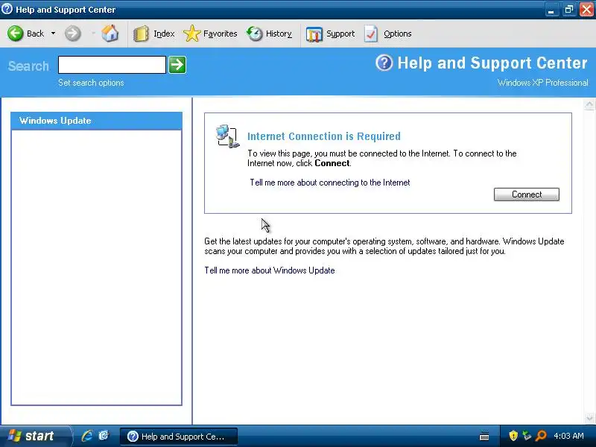Screen dimensions: 596x447
Task: Open Set search options link
Action: [91, 83]
